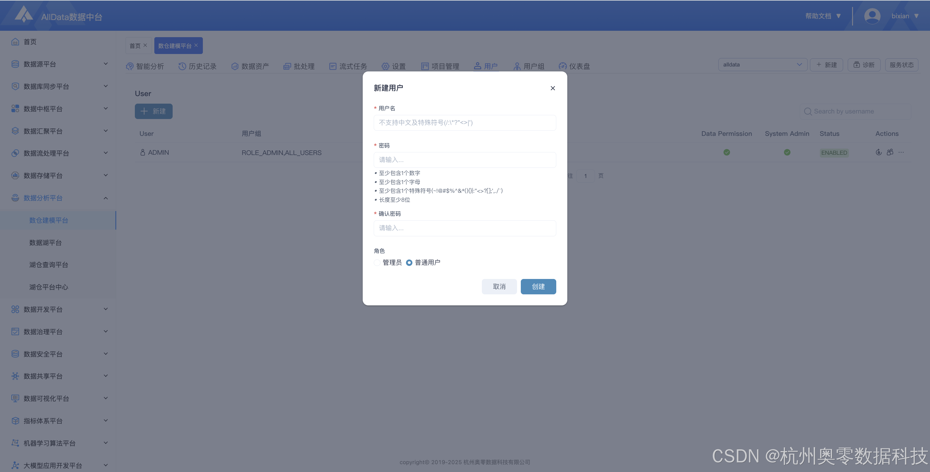This screenshot has height=472, width=930.
Task: Click the 历史记录 clock icon
Action: tap(182, 66)
